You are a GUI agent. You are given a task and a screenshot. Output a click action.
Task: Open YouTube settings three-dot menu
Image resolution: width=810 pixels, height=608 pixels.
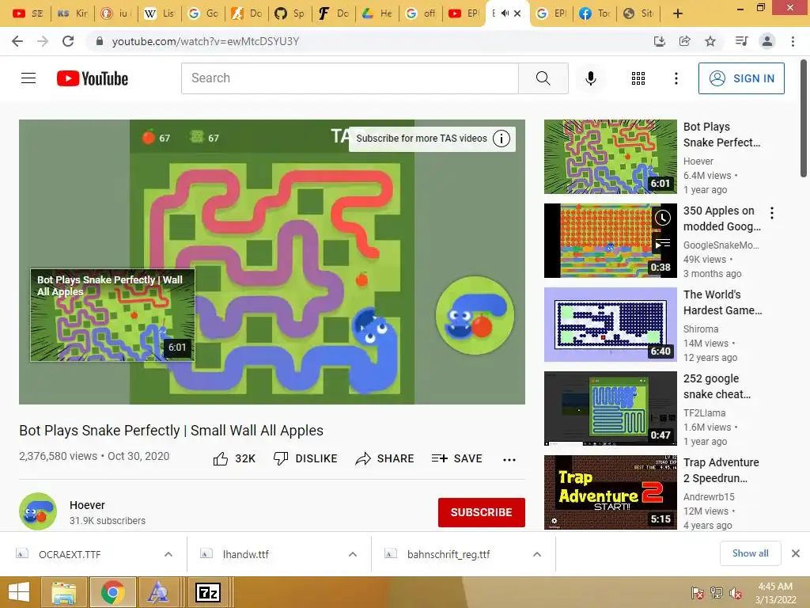coord(676,78)
